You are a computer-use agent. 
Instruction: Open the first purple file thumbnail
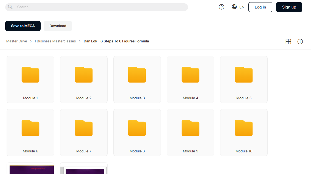point(30,168)
